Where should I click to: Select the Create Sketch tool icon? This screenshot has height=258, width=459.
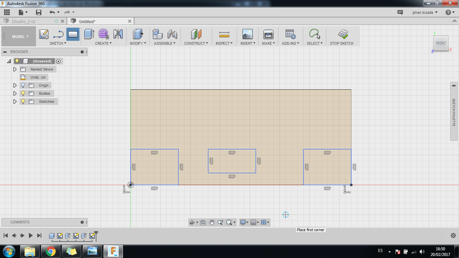(x=44, y=34)
